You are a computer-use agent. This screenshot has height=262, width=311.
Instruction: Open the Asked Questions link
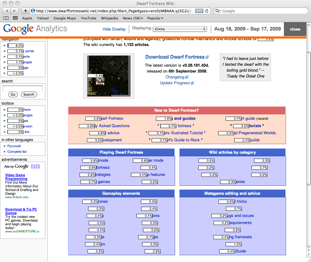coord(112,126)
